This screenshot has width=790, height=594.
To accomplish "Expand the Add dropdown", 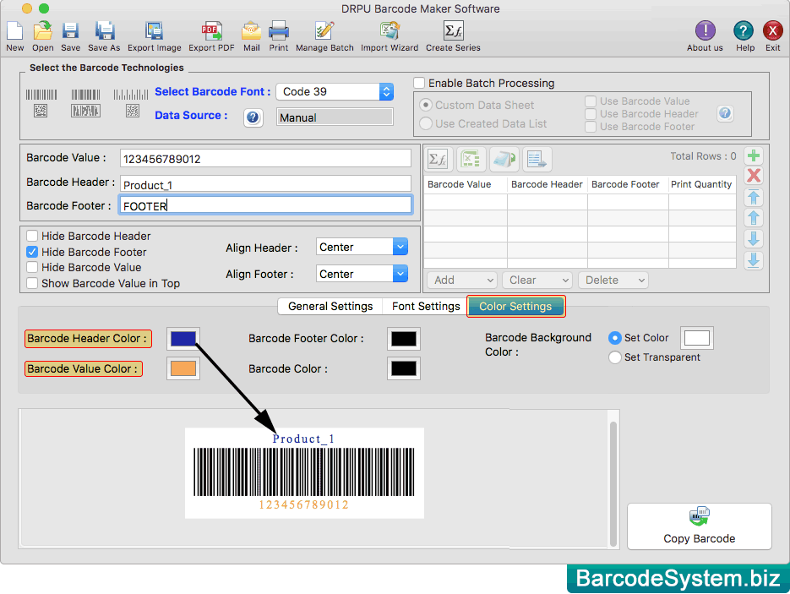I will 462,281.
